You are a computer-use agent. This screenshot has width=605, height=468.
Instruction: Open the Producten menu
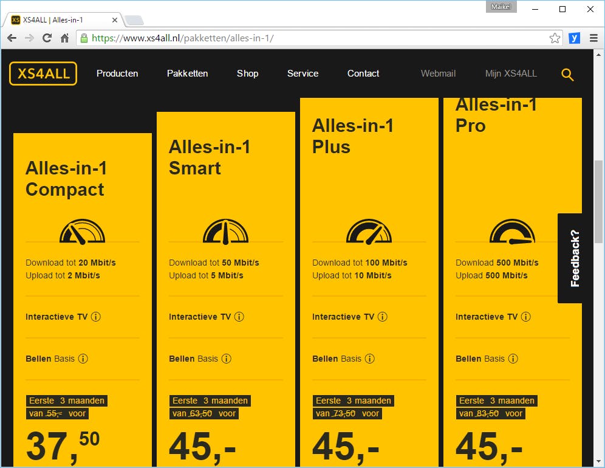tap(117, 74)
